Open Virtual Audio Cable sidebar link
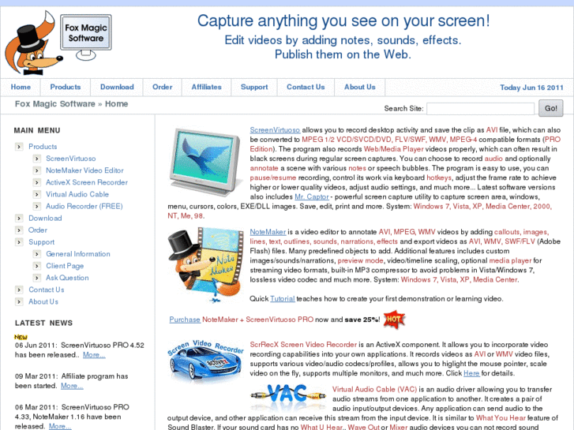Viewport: 574px width, 430px height. coord(77,194)
